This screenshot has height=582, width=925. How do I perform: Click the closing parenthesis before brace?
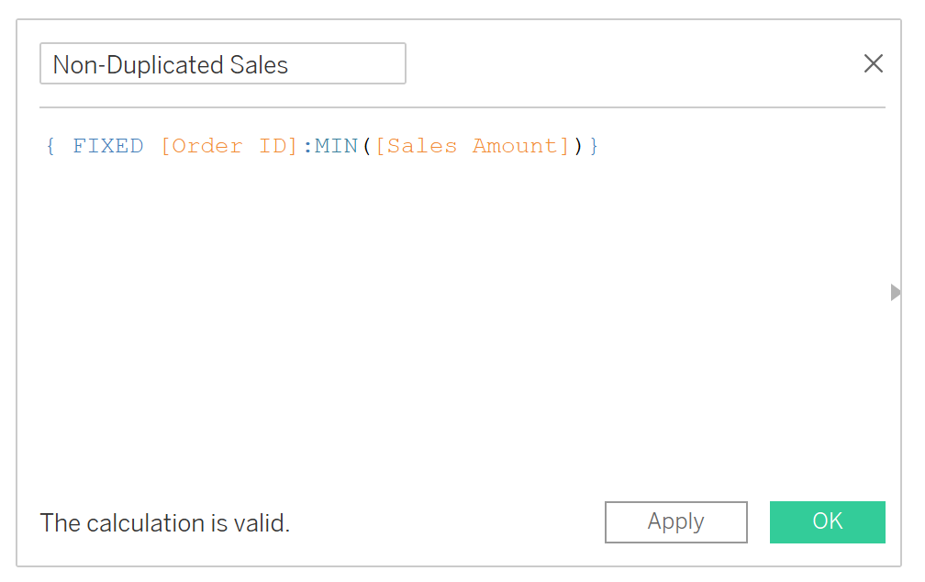[578, 146]
